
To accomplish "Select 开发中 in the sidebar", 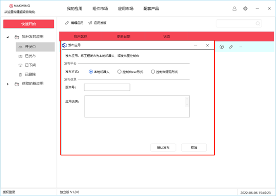I will click(35, 47).
